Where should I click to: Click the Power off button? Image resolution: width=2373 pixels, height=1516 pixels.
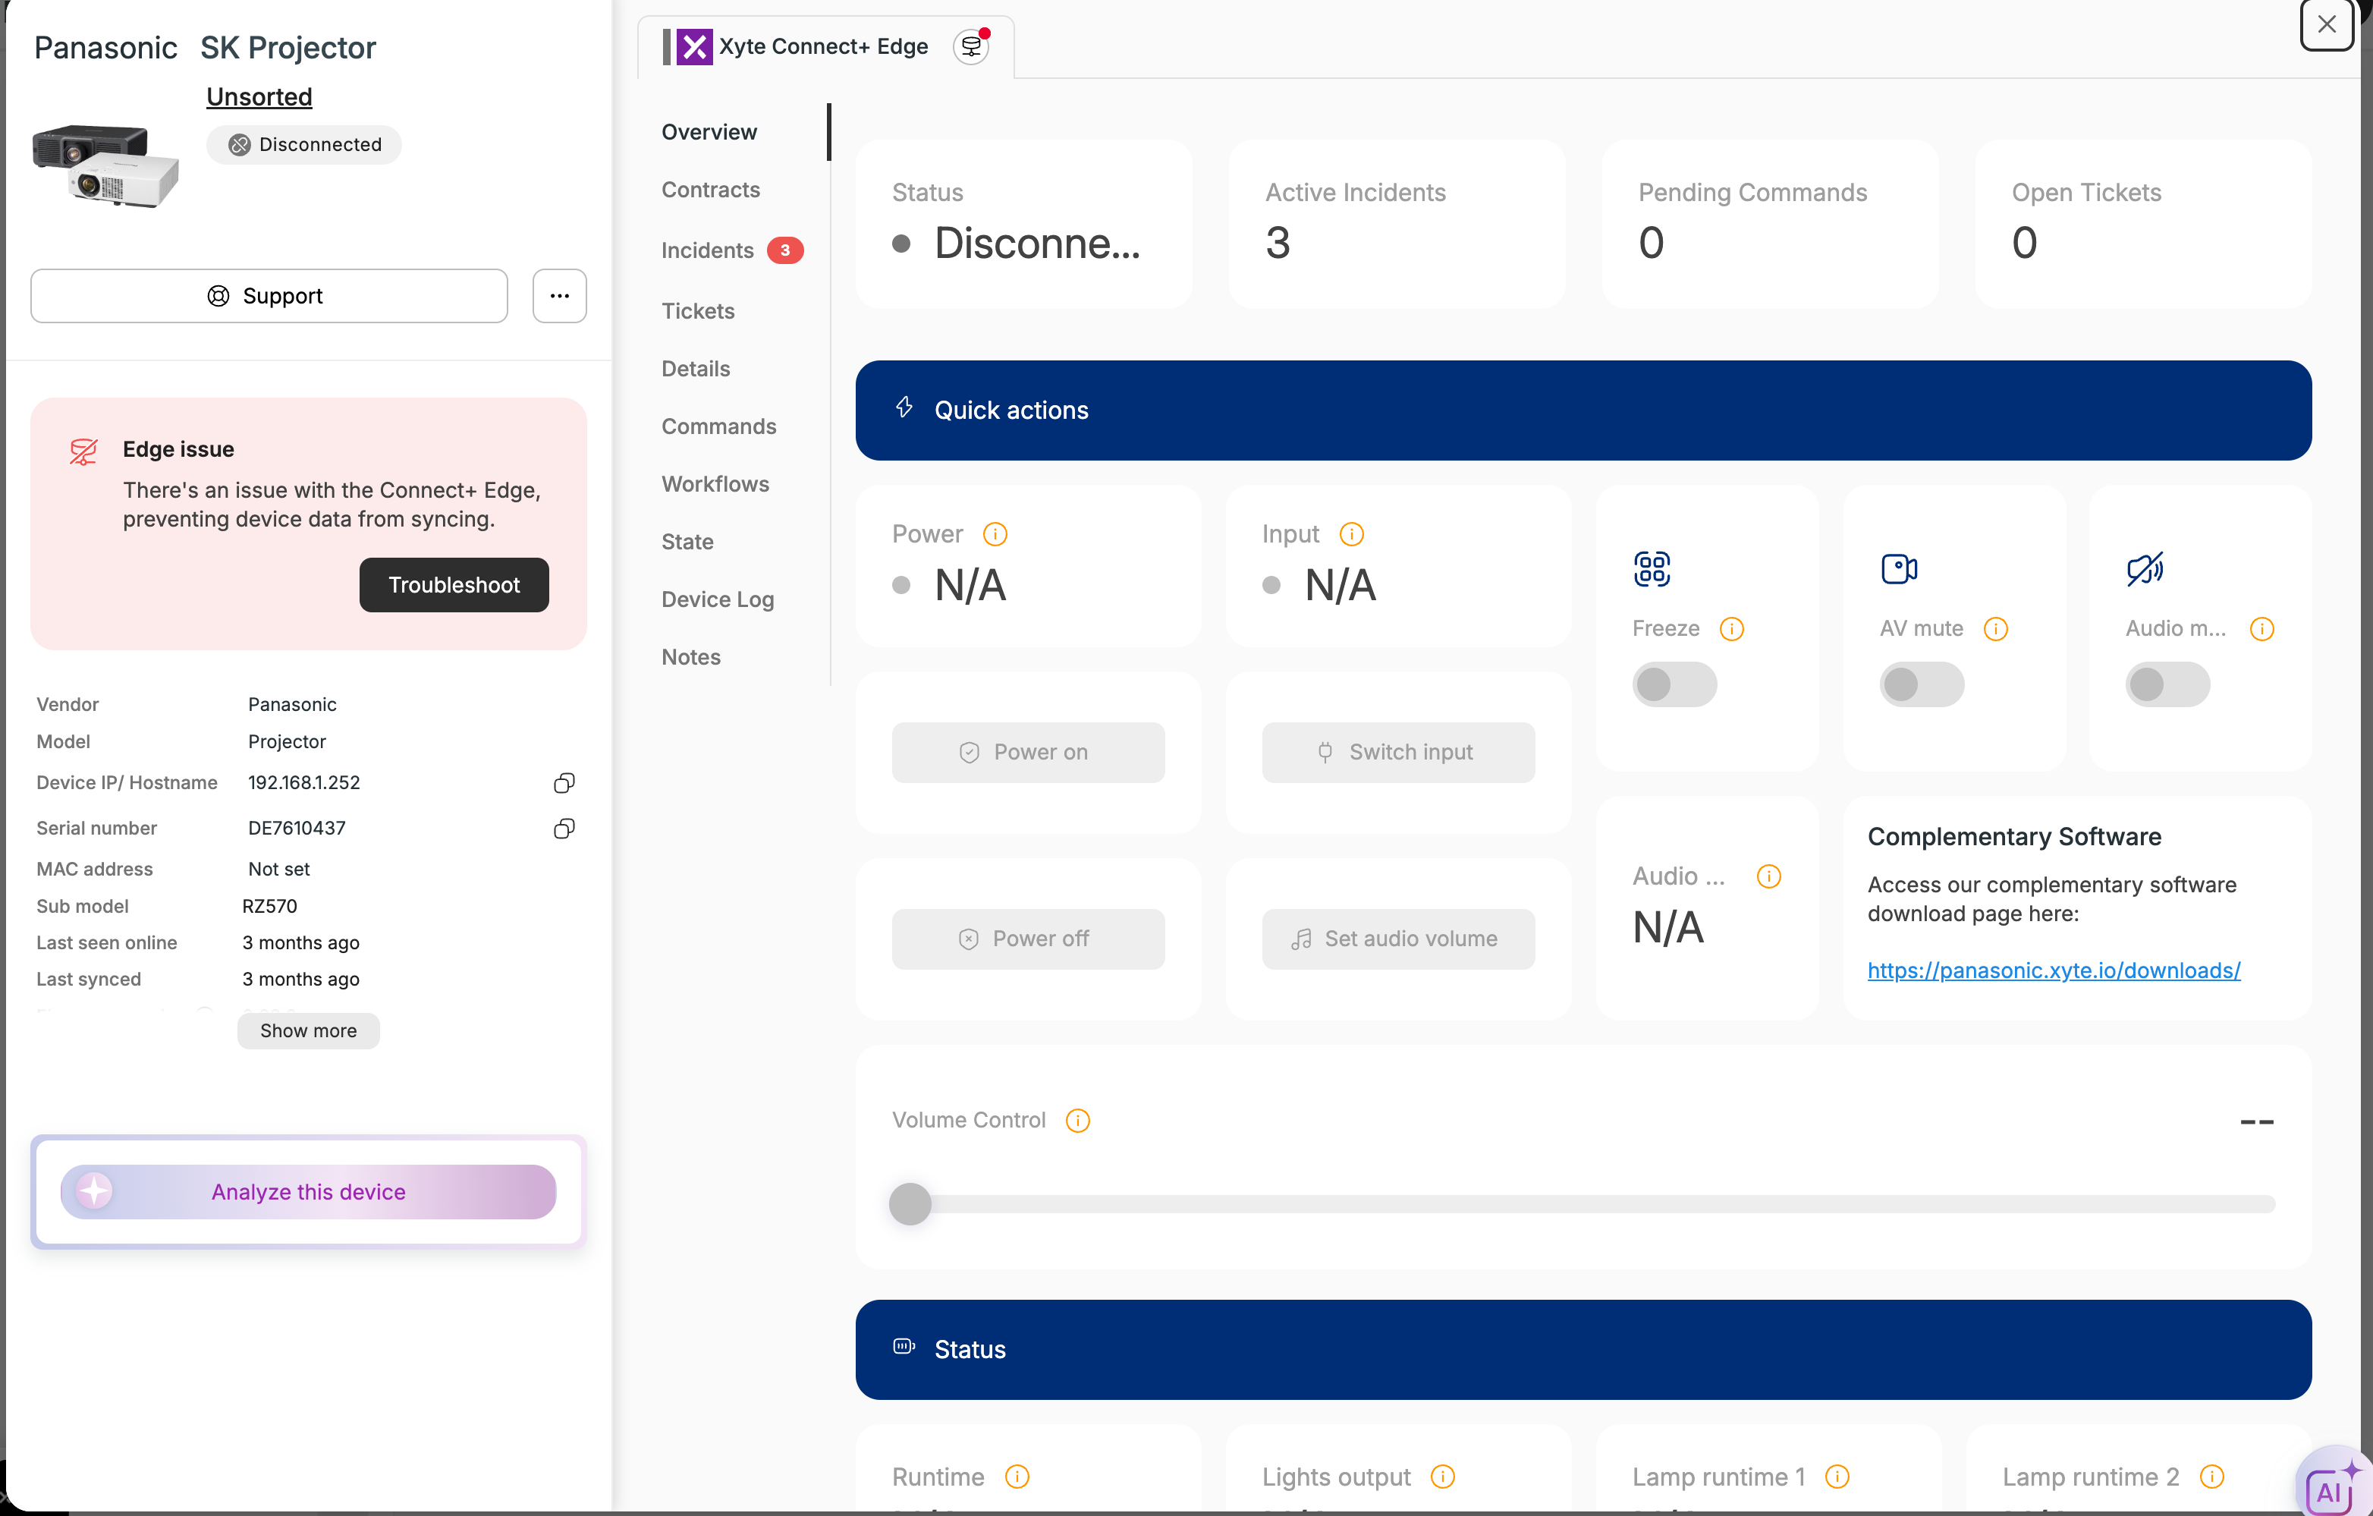pyautogui.click(x=1028, y=939)
